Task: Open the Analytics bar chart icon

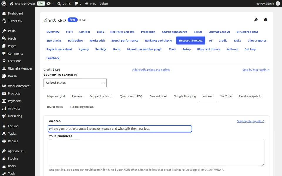Action: 4,109
